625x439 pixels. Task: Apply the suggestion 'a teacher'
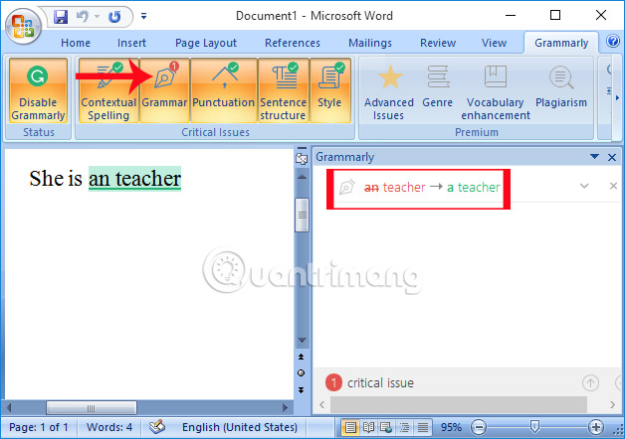tap(473, 187)
